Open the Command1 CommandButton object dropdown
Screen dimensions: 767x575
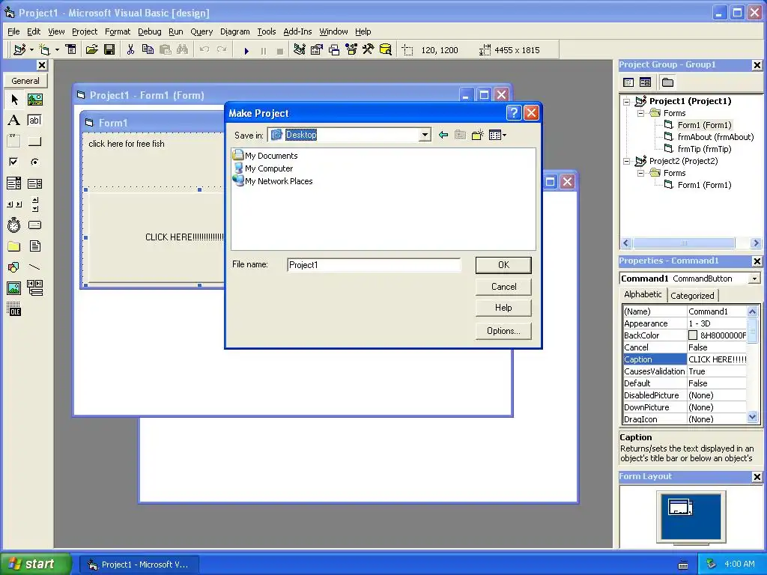755,279
